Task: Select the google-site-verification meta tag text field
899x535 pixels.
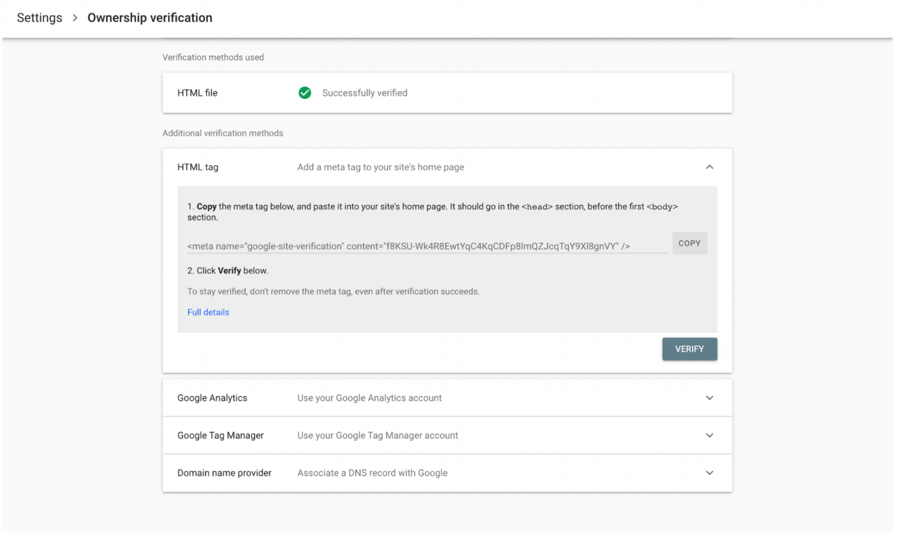Action: coord(410,246)
